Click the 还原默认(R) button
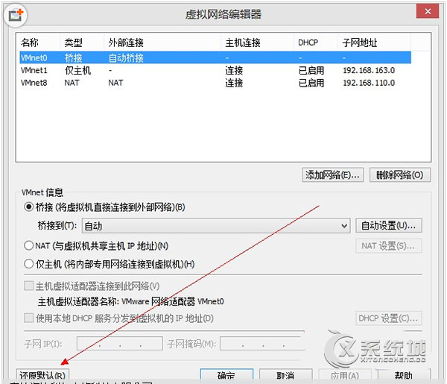Screen dimensions: 447x384 point(42,375)
